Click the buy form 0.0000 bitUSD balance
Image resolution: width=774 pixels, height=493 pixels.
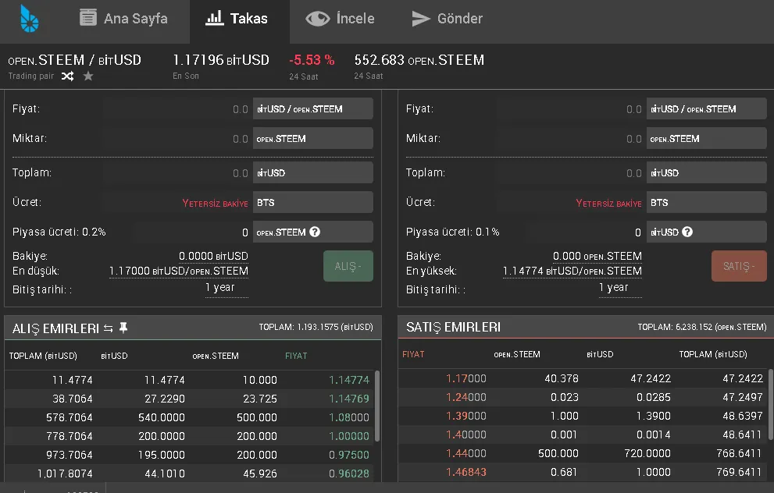pos(213,256)
